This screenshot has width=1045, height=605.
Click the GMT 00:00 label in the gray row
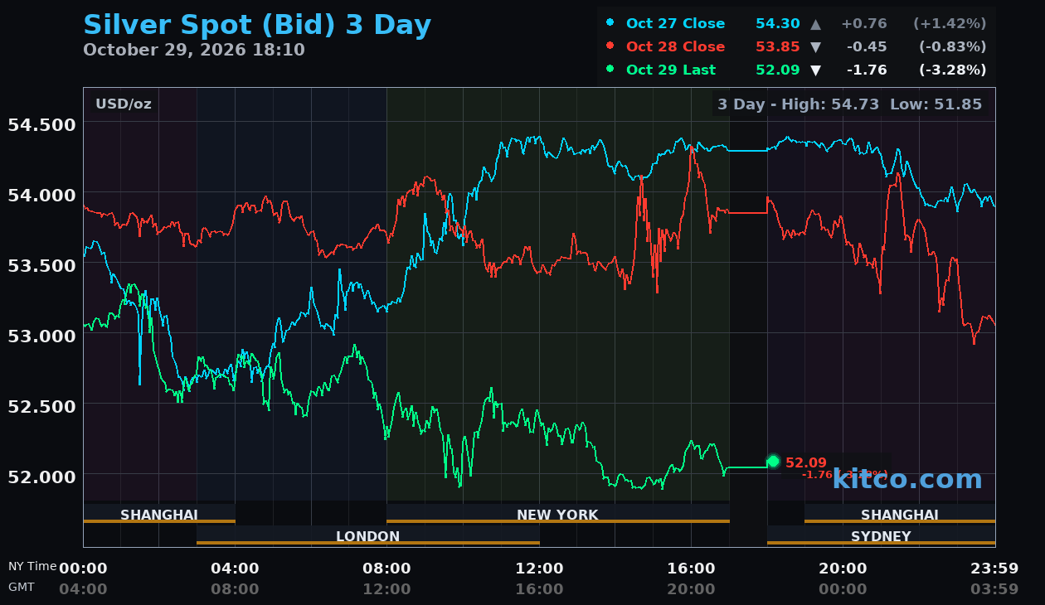(x=843, y=589)
